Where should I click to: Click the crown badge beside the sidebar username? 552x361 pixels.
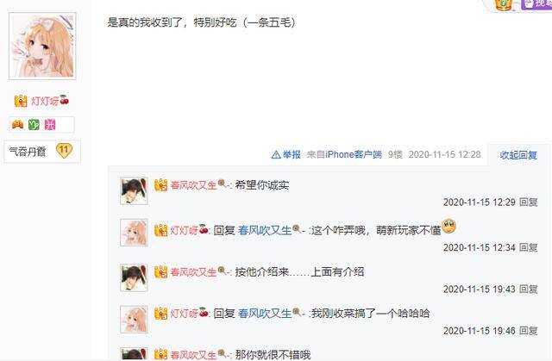point(21,101)
